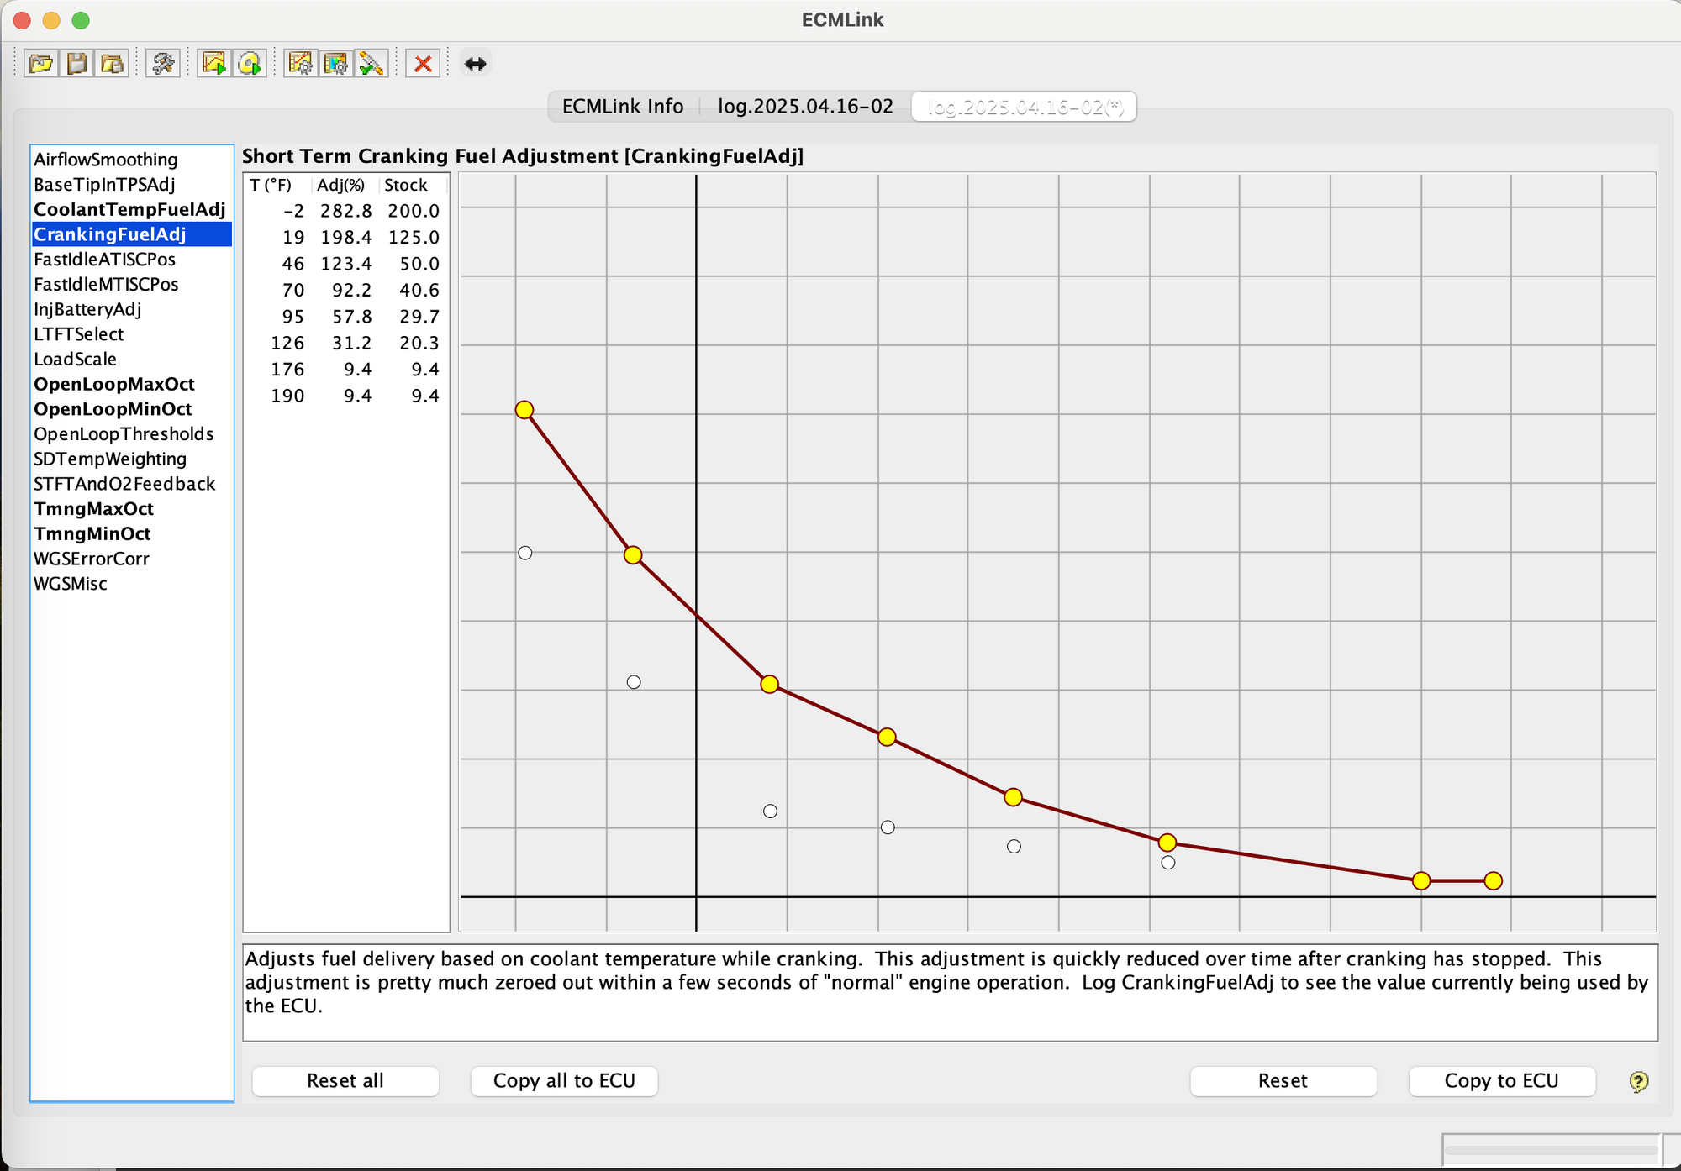The width and height of the screenshot is (1681, 1171).
Task: Select the yellow graph point for 126°F
Action: click(1167, 843)
